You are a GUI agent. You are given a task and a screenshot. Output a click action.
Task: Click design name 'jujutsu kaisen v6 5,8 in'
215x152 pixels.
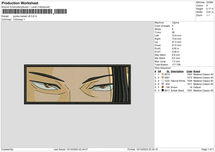(x=25, y=16)
